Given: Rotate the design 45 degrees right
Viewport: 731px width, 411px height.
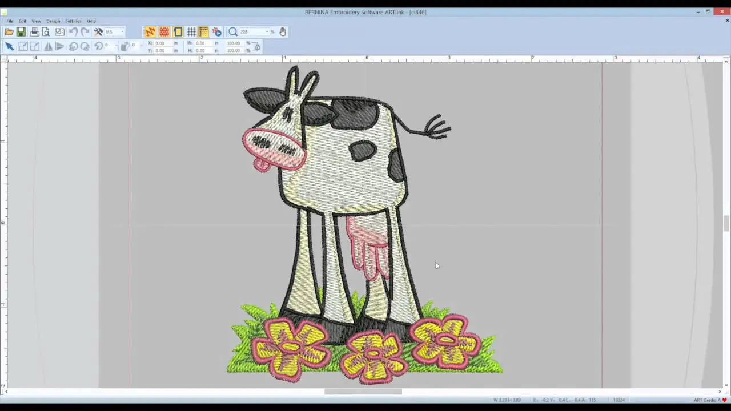Looking at the screenshot, I should tap(85, 47).
